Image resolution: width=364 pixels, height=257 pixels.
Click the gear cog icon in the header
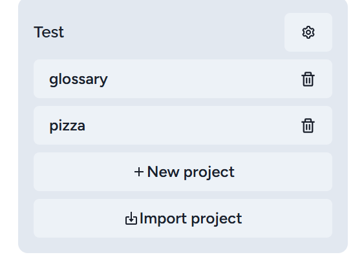308,32
